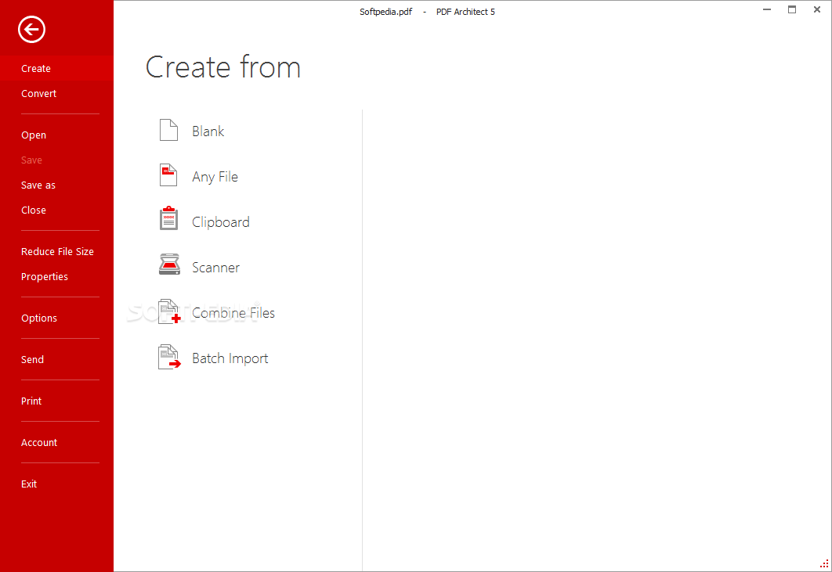Close the PDF Architect window
This screenshot has width=832, height=572.
(x=817, y=9)
